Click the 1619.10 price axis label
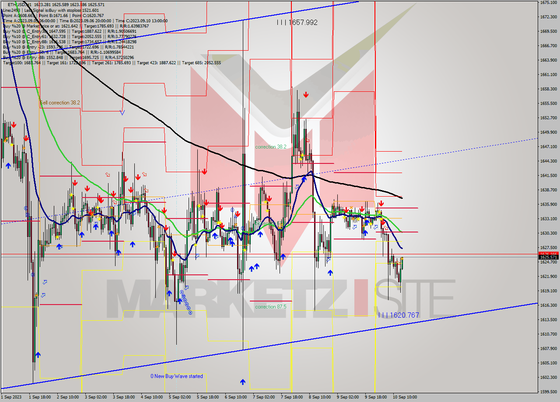560x402 pixels. point(548,291)
